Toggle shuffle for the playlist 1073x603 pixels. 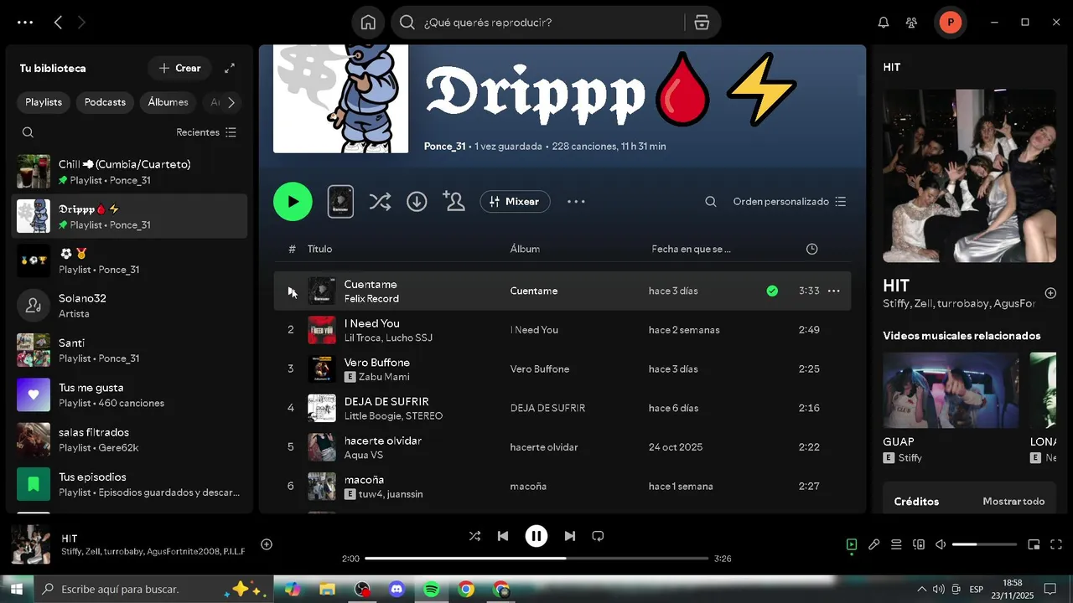click(x=380, y=202)
